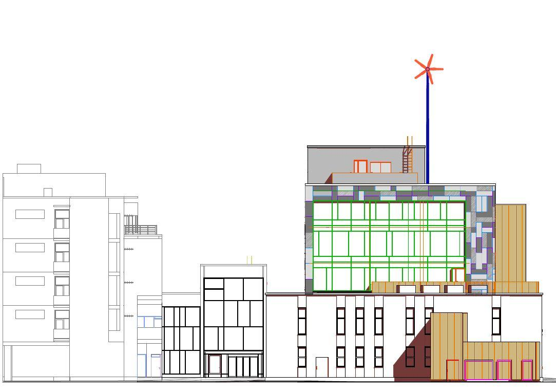Screen dimensions: 556x391
Task: Click the entrance door of black-framed glazed building
Action: [215, 365]
